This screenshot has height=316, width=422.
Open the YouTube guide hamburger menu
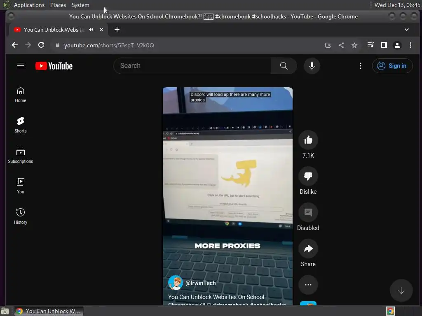pyautogui.click(x=21, y=66)
